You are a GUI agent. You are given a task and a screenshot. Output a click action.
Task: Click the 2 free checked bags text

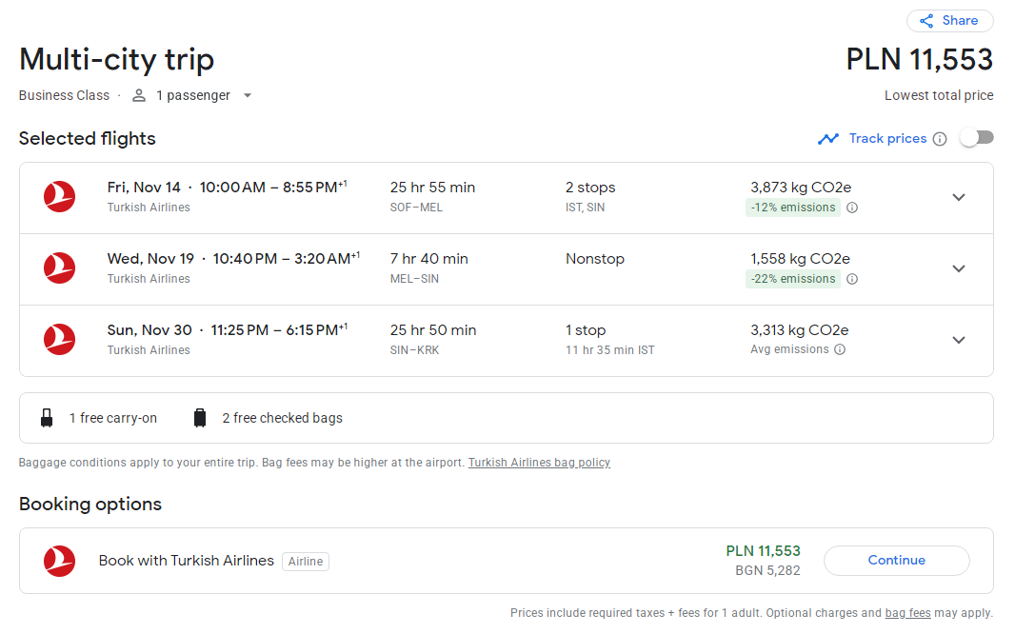[x=282, y=418]
